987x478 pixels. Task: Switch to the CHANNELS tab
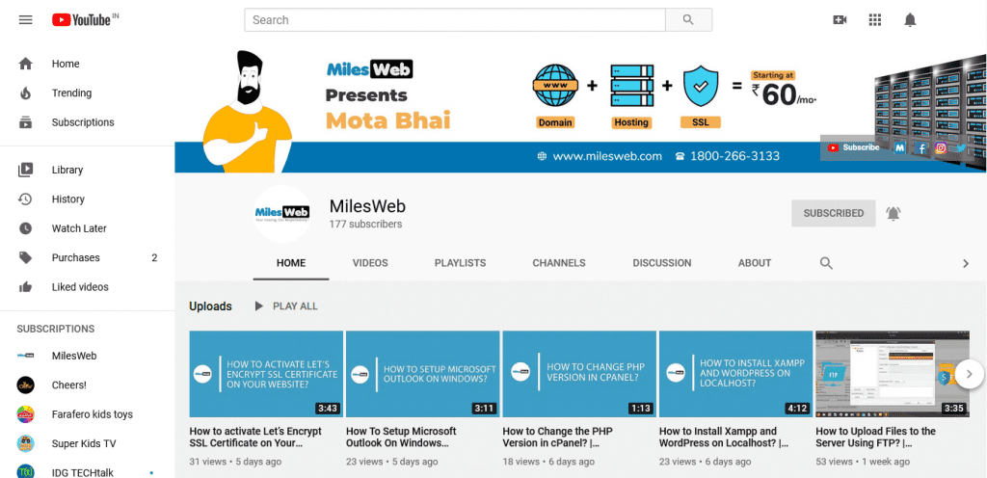tap(559, 263)
